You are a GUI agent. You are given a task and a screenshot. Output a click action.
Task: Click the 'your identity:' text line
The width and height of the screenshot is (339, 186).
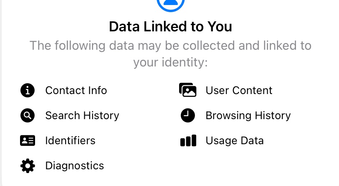coord(170,63)
